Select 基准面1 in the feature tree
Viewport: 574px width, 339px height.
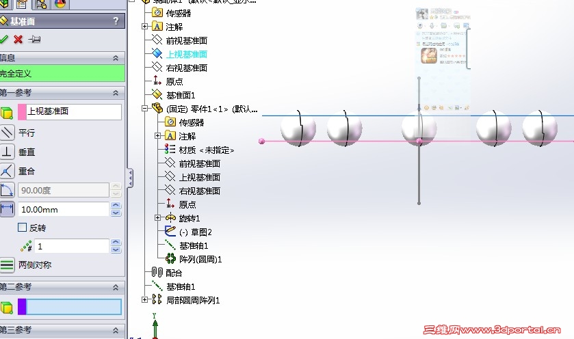pyautogui.click(x=181, y=96)
